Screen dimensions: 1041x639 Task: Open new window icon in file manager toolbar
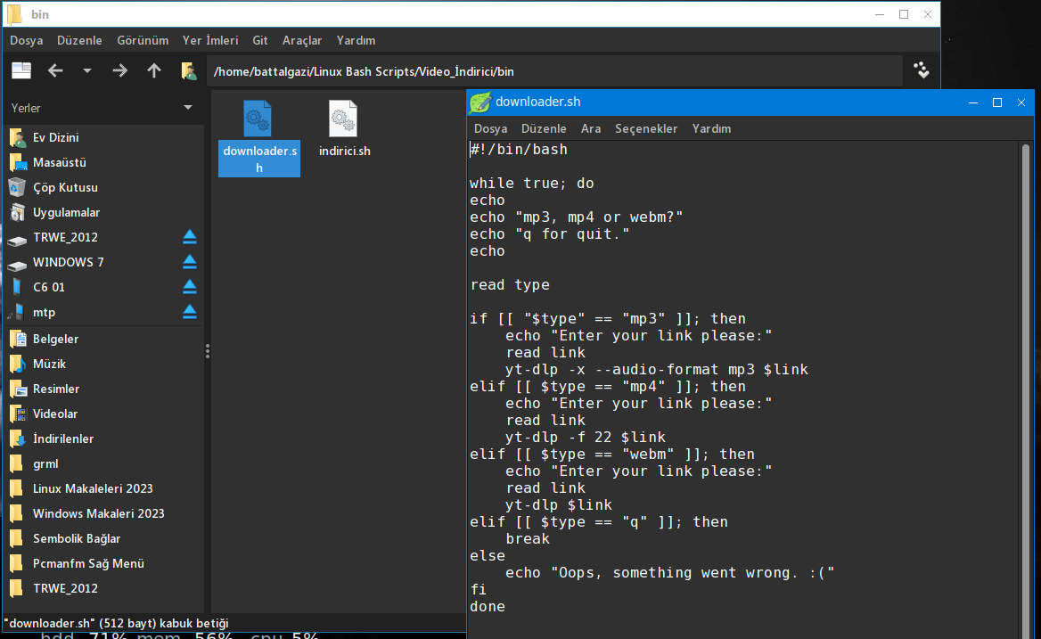21,70
